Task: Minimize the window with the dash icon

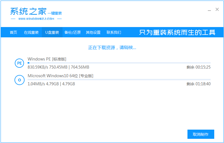Action: tap(209, 10)
